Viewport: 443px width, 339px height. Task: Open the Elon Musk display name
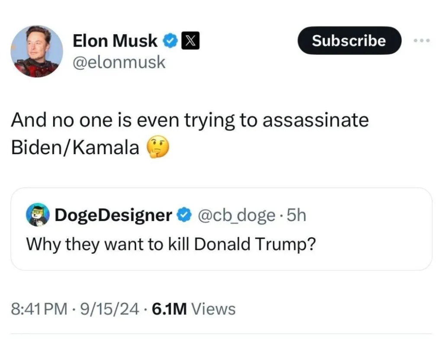[115, 41]
